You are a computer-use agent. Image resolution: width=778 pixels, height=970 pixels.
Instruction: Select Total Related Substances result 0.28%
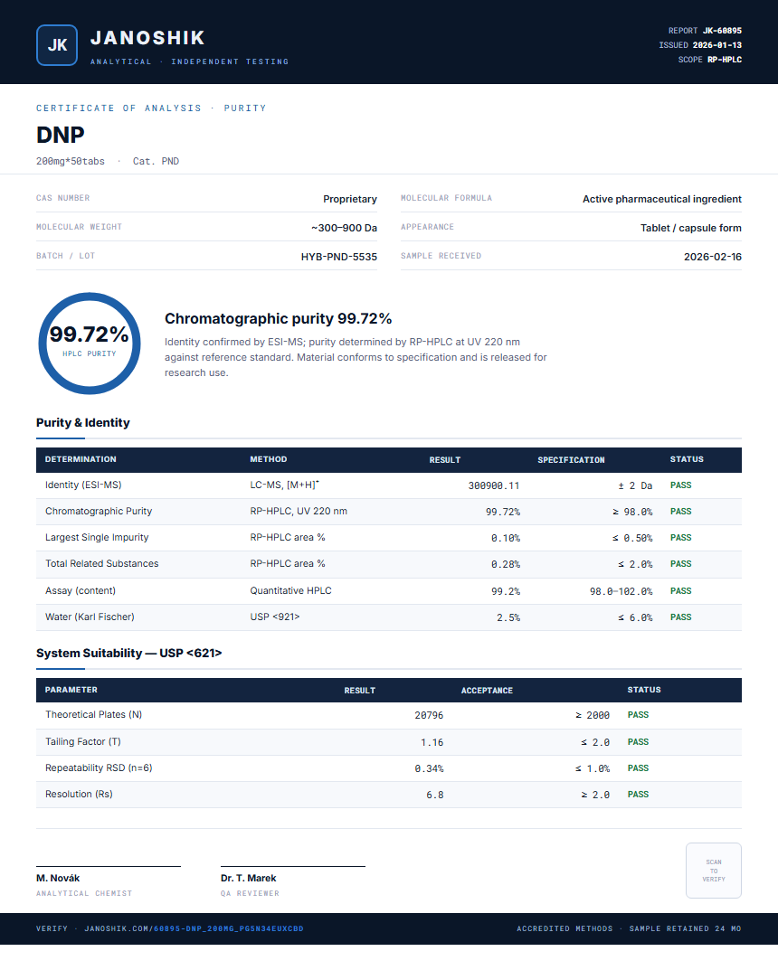tap(506, 564)
